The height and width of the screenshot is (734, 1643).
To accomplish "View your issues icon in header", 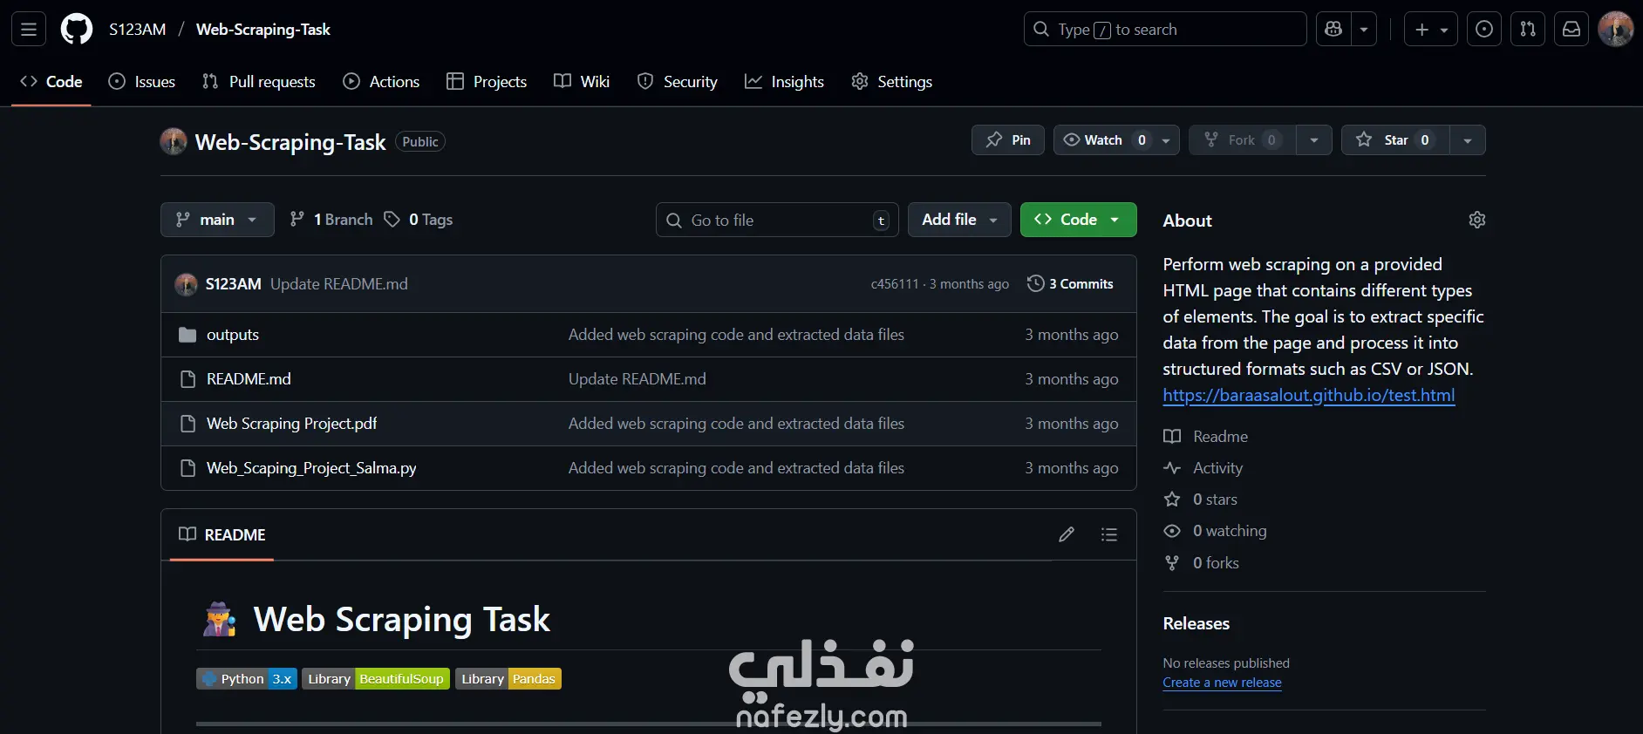I will tap(1484, 30).
